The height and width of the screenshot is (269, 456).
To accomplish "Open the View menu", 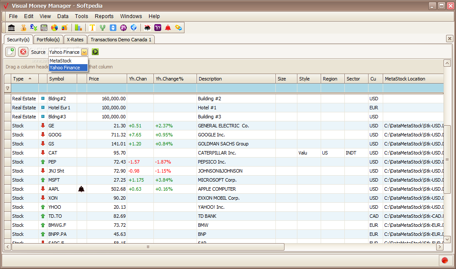I will 45,16.
